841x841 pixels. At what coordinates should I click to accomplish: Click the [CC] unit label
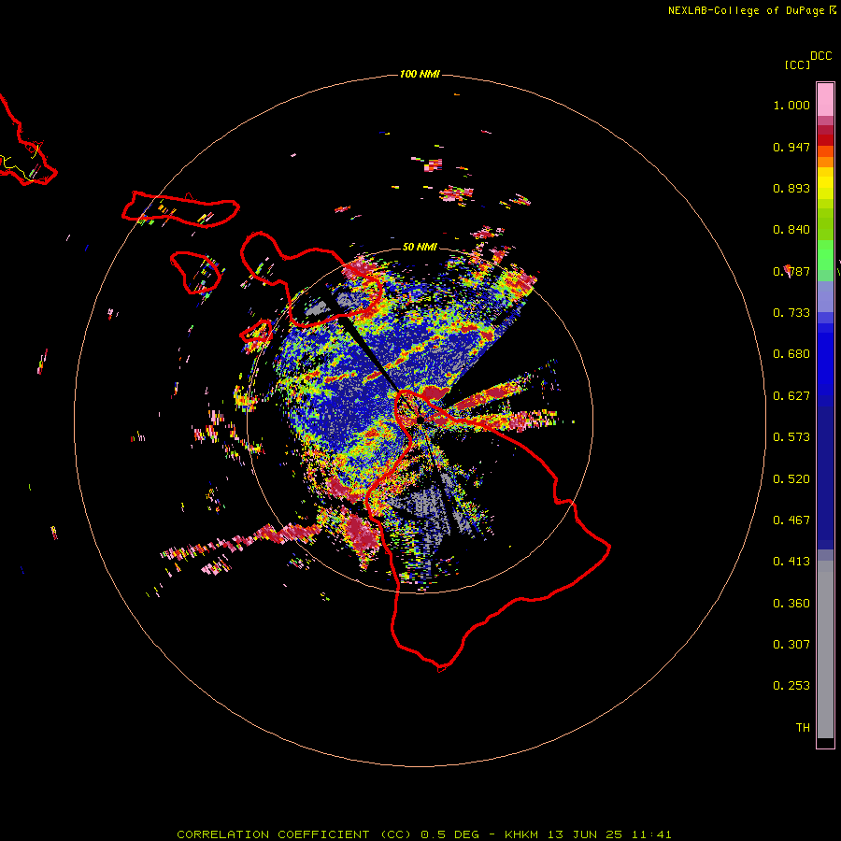[x=797, y=64]
